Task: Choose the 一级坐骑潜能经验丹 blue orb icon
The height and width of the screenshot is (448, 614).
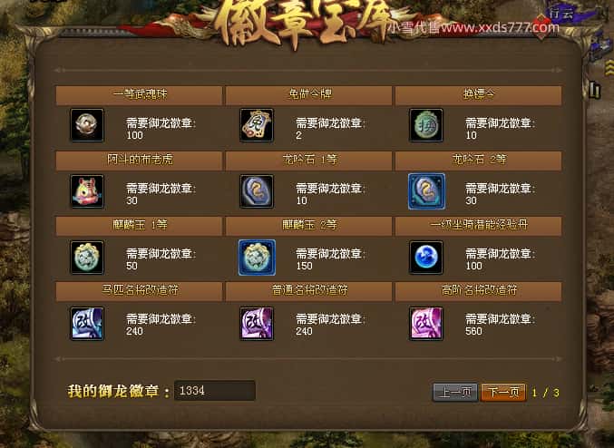Action: coord(426,258)
